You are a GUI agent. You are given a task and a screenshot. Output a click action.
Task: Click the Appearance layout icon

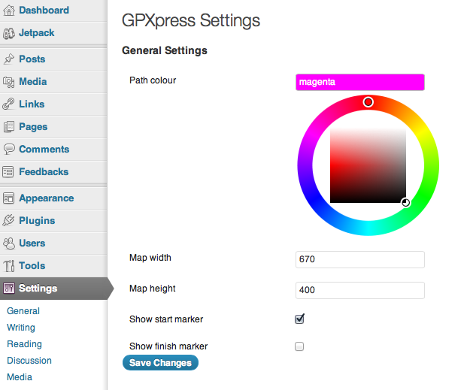click(x=8, y=198)
